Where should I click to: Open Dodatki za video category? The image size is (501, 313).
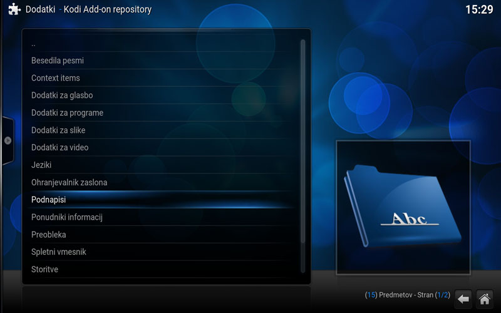(x=60, y=148)
